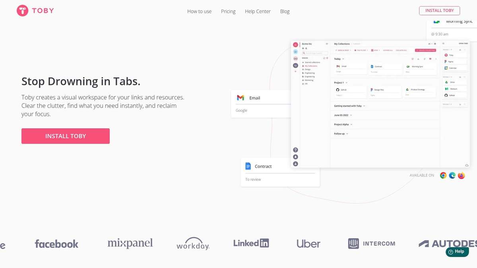Click the notification bell icon in app sidebar
The width and height of the screenshot is (477, 268).
point(295,157)
